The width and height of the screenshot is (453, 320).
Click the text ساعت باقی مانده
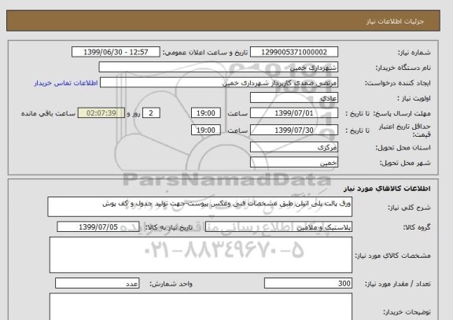[48, 113]
